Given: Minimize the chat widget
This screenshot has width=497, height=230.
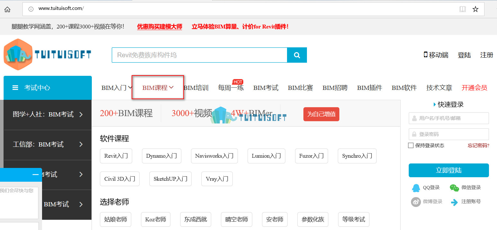Looking at the screenshot, I should (36, 175).
